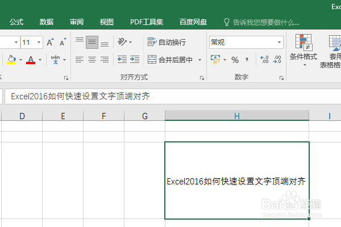Click accounting number format icon

[215, 59]
